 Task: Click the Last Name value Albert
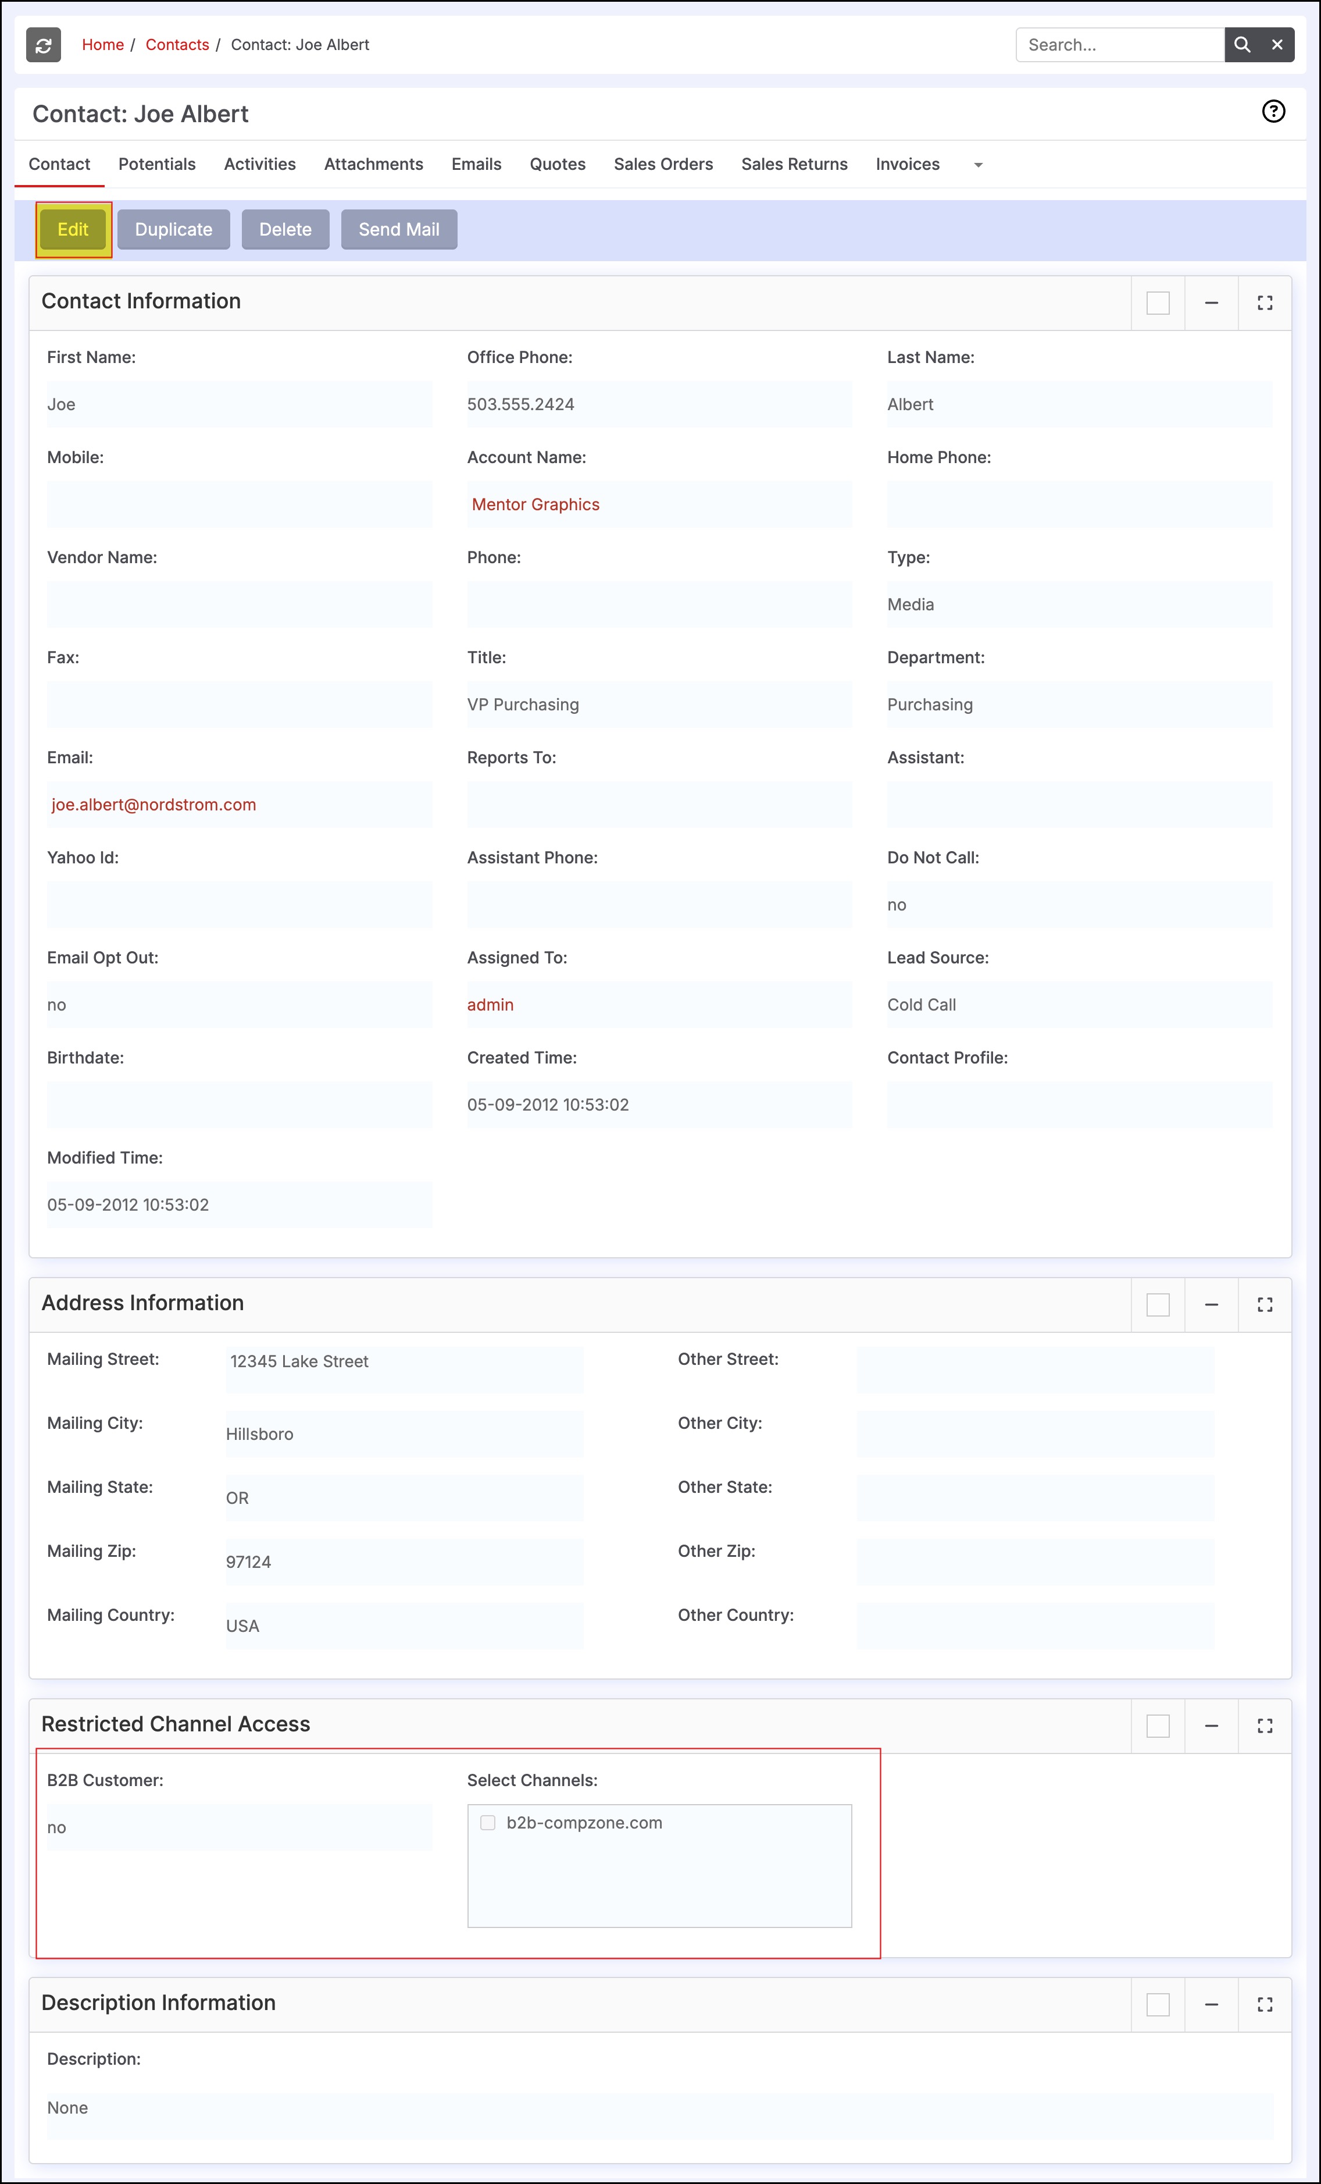910,404
